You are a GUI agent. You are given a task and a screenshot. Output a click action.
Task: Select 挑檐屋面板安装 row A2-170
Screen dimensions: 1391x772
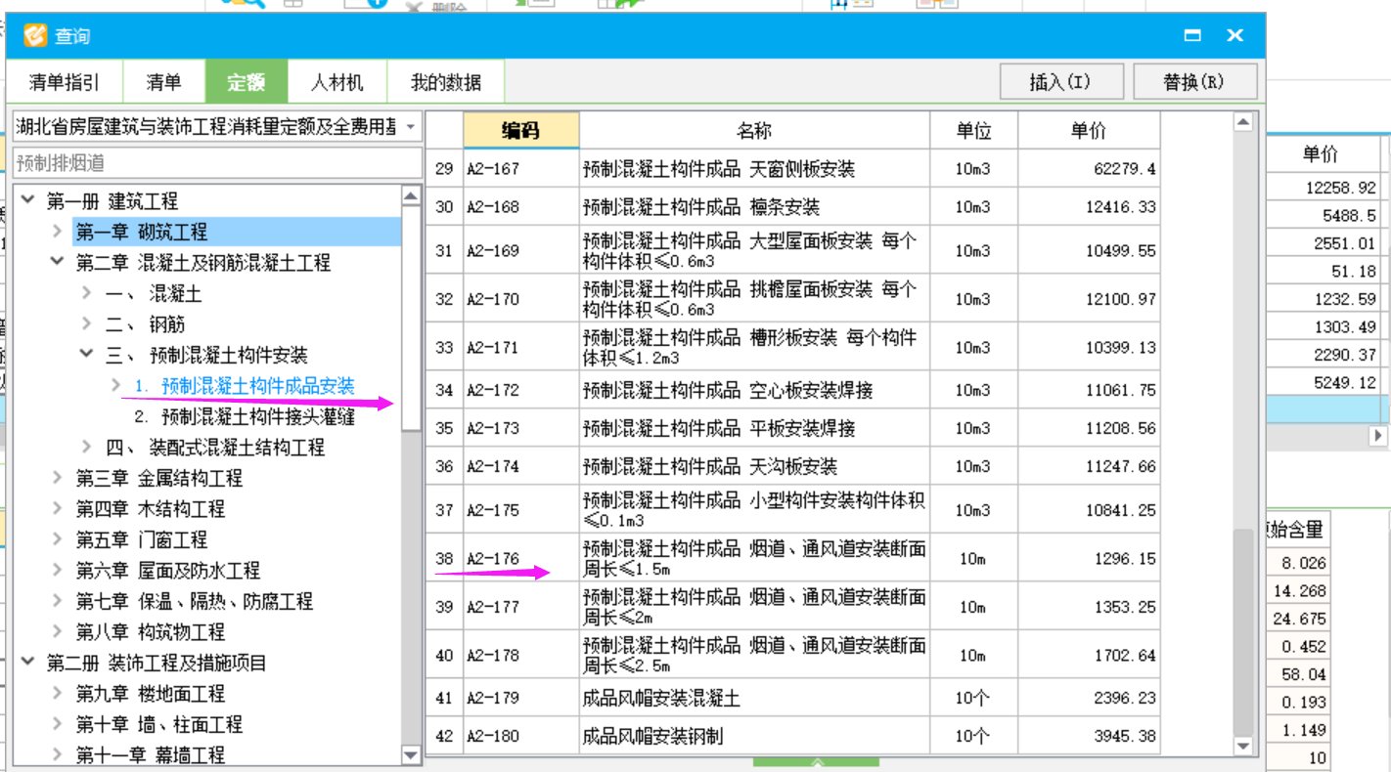point(793,299)
